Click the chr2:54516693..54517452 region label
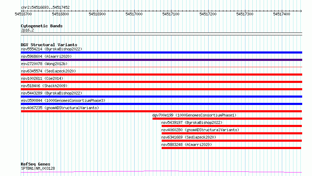312x176 pixels. [45, 8]
